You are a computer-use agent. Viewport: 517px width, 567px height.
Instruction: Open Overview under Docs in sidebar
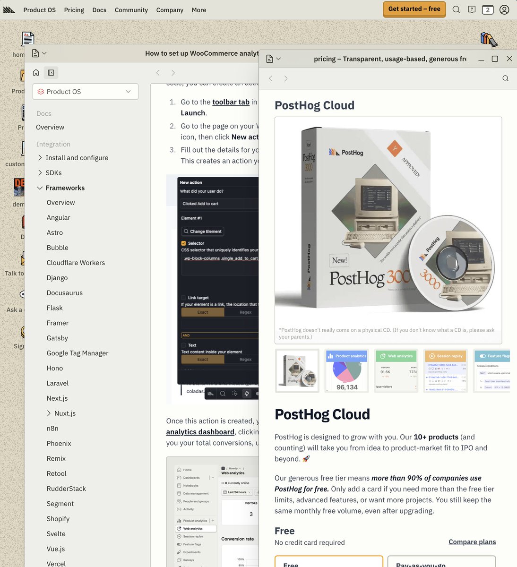50,128
